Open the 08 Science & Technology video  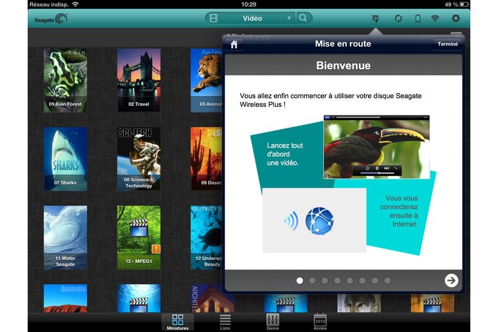tap(139, 159)
